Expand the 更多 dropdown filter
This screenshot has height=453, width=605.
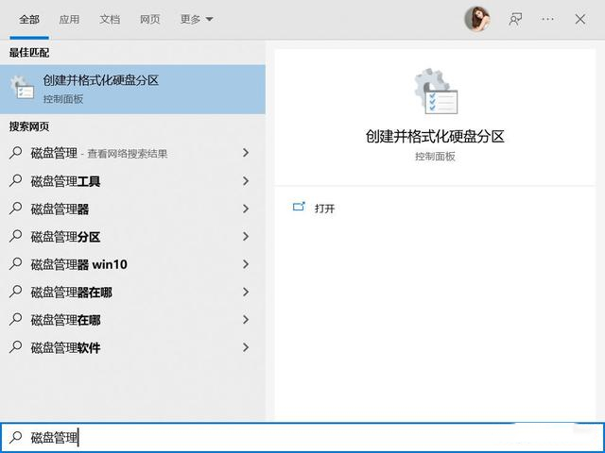pyautogui.click(x=197, y=19)
